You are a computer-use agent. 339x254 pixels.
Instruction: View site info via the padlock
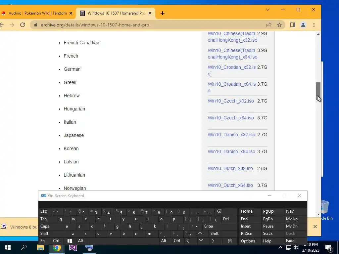36,25
